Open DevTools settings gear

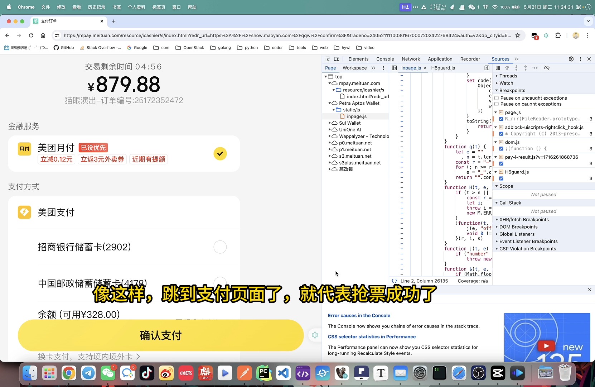pos(571,59)
